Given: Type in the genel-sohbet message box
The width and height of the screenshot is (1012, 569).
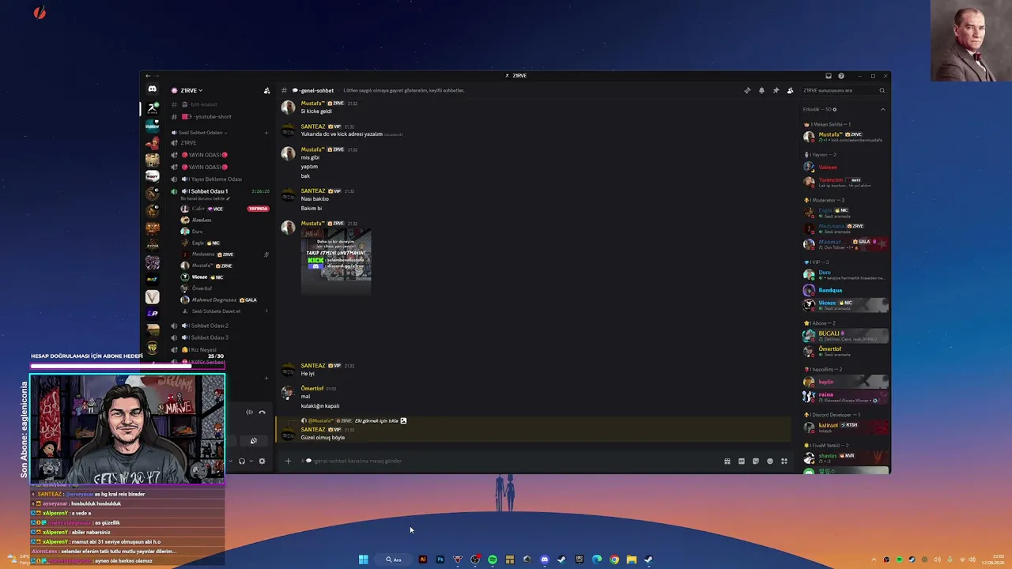Looking at the screenshot, I should pos(506,461).
